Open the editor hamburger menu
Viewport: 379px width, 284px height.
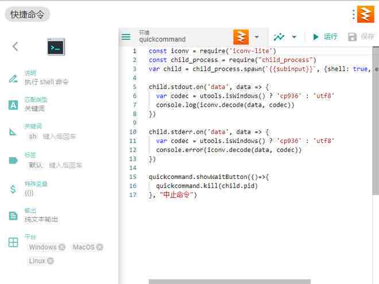pyautogui.click(x=126, y=37)
